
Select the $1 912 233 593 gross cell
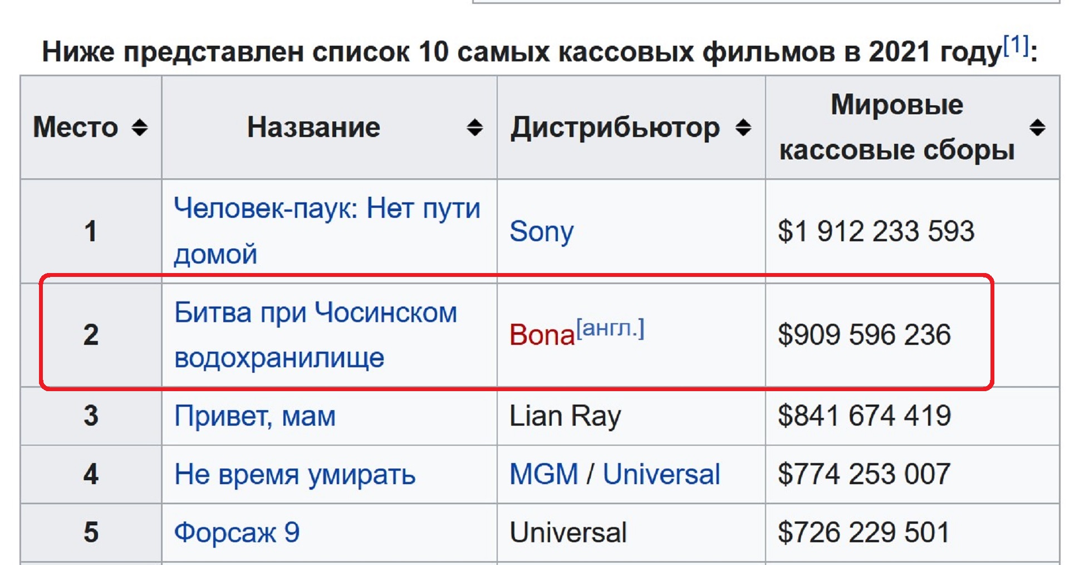pos(876,231)
